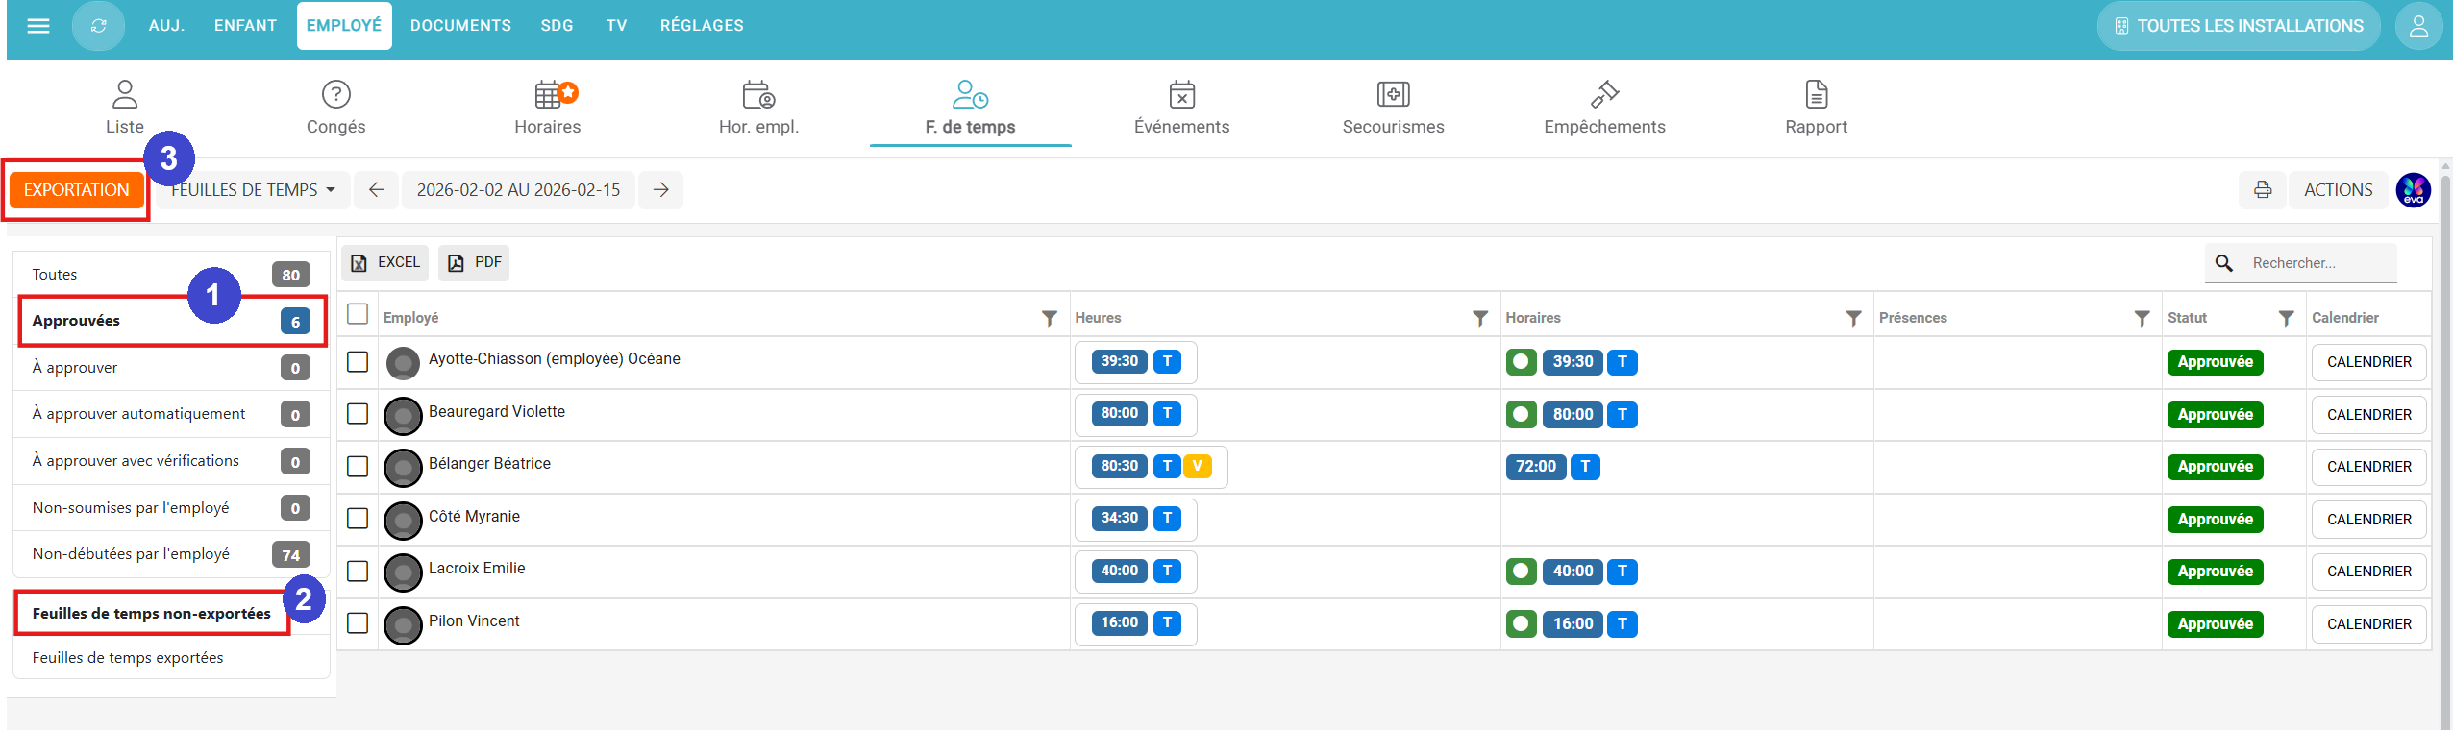Click the printer icon
Image resolution: width=2453 pixels, height=730 pixels.
2263,190
